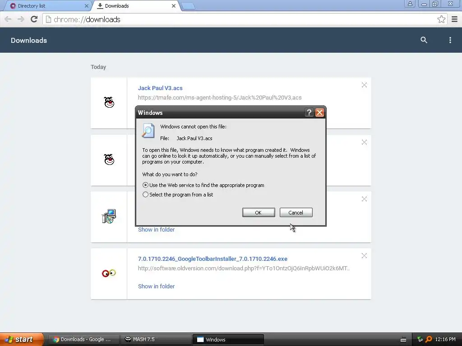The image size is (462, 346).
Task: Click the file search icon in dialog
Action: [x=148, y=131]
